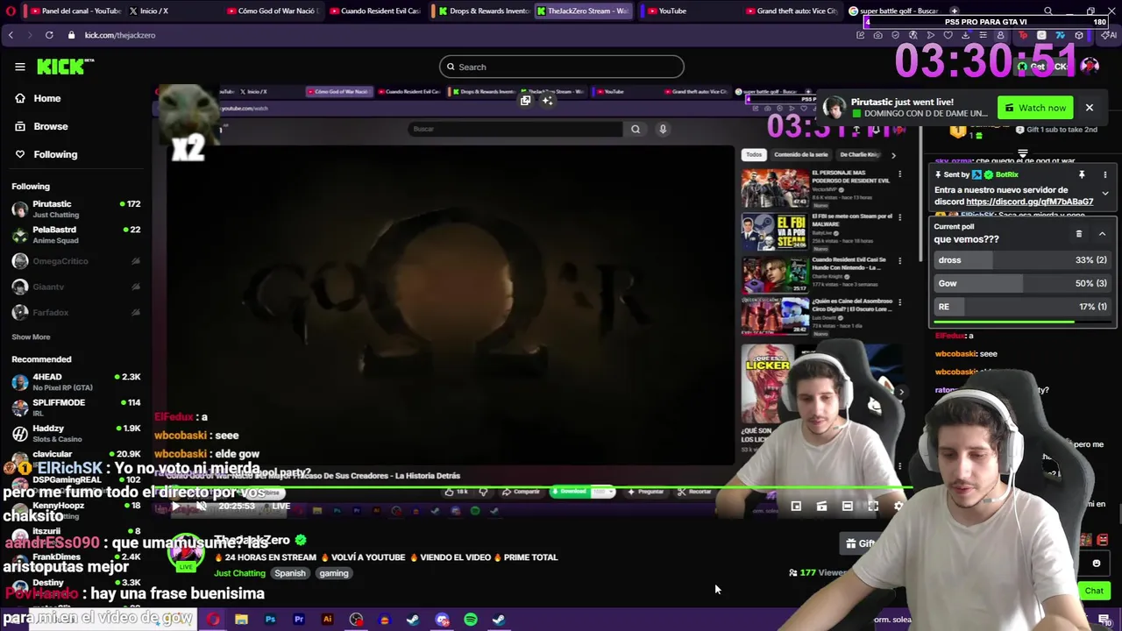The height and width of the screenshot is (631, 1122).
Task: Click Watch now on Pirutastic notification
Action: tap(1034, 108)
